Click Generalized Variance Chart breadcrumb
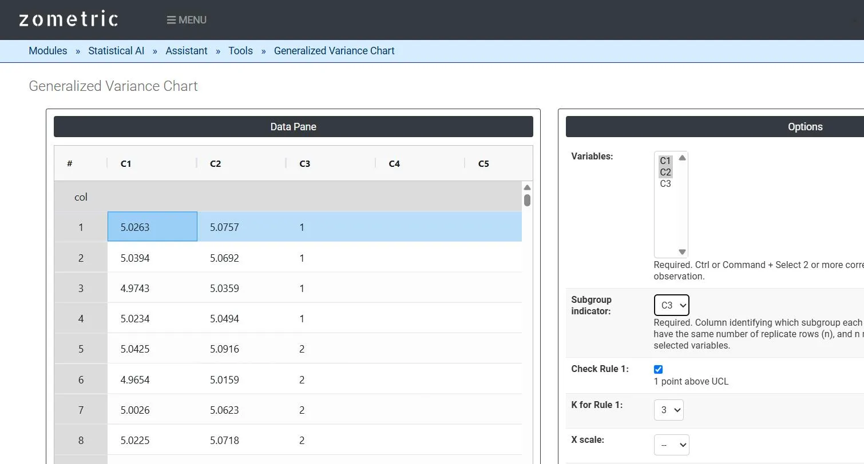The width and height of the screenshot is (864, 464). pos(334,51)
